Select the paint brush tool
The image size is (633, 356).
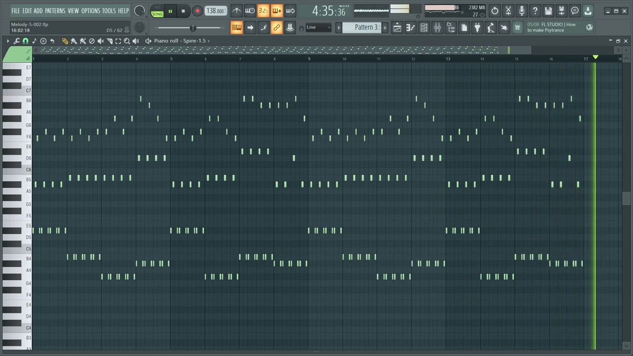click(x=74, y=41)
